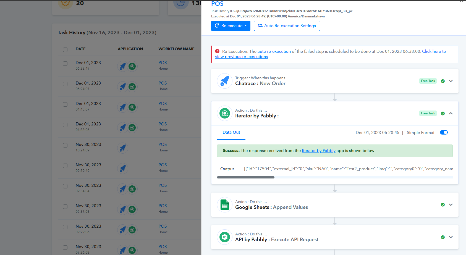Check the Dec 01 04:45:07 task row
The width and height of the screenshot is (466, 255).
(x=65, y=104)
